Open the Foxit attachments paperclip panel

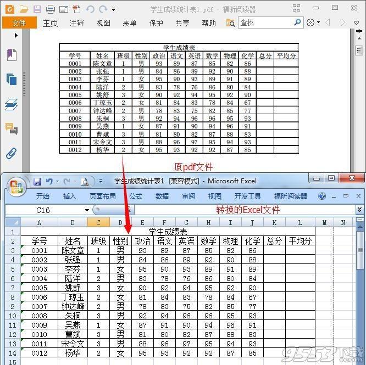11,153
